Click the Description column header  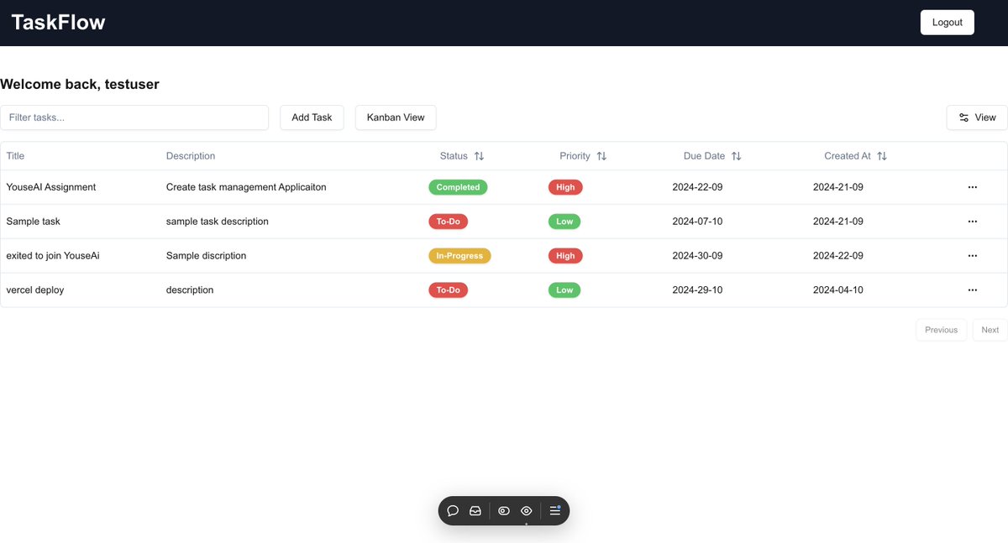tap(191, 156)
